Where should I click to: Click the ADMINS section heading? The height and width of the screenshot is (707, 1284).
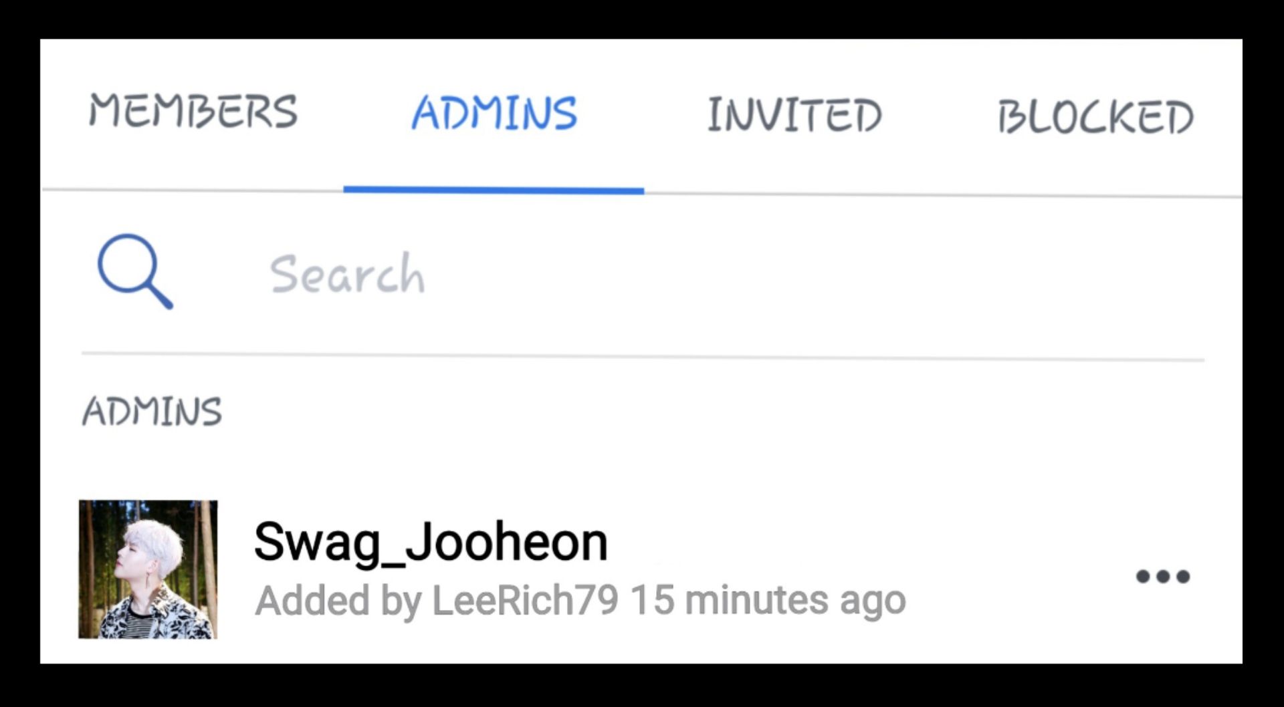coord(152,411)
